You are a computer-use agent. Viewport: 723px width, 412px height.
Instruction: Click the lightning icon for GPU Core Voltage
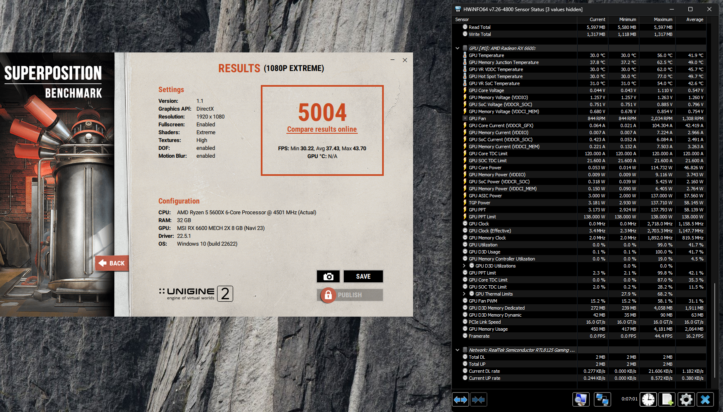[x=465, y=90]
